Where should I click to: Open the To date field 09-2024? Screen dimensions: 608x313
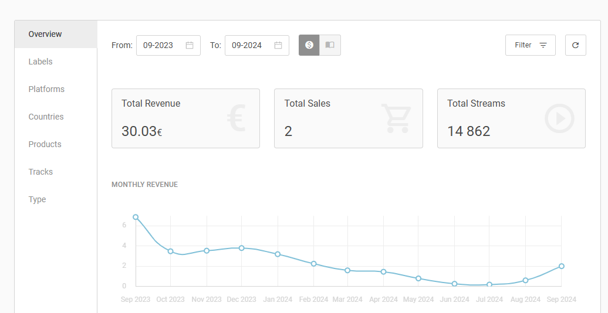click(257, 45)
